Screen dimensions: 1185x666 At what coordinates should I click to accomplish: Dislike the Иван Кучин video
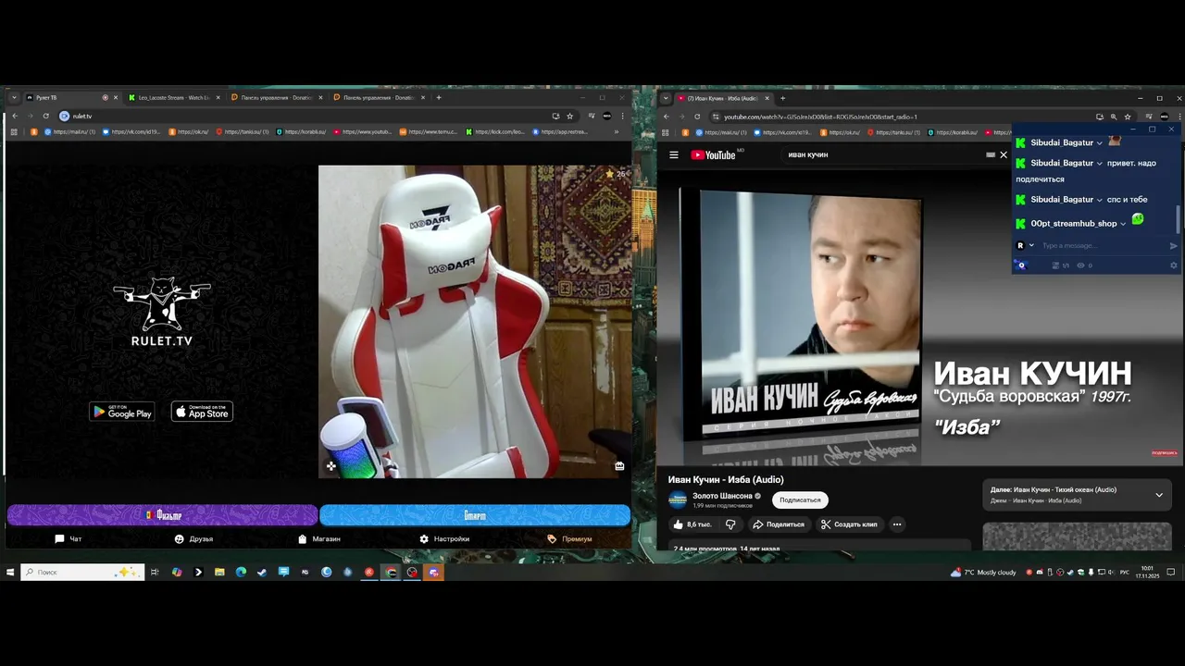point(730,524)
